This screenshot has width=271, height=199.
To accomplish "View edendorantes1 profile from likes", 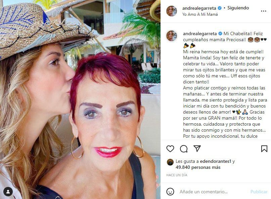I will [216, 161].
